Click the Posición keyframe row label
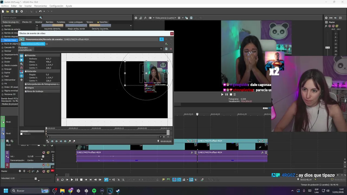Image resolution: width=347 pixels, height=195 pixels. coord(32,131)
